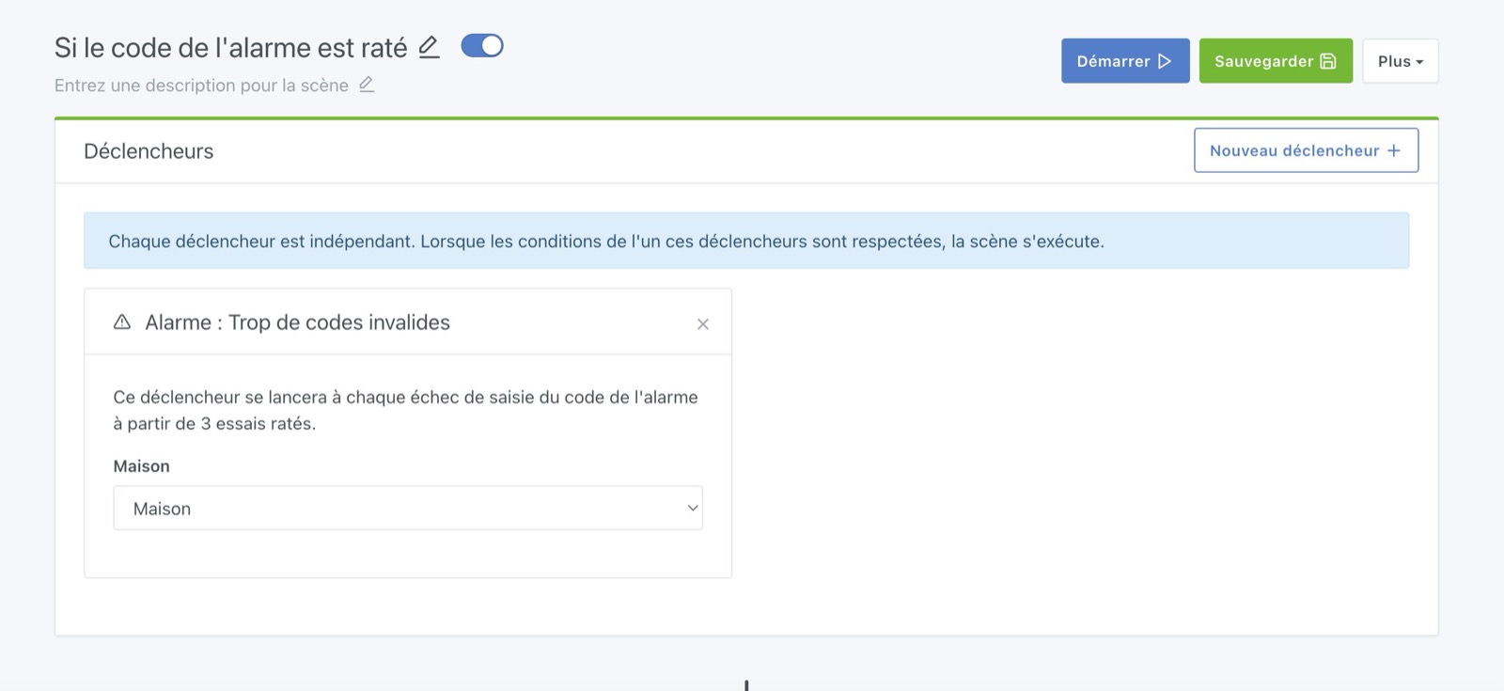Open the Maison house selector
This screenshot has width=1504, height=691.
pos(407,509)
